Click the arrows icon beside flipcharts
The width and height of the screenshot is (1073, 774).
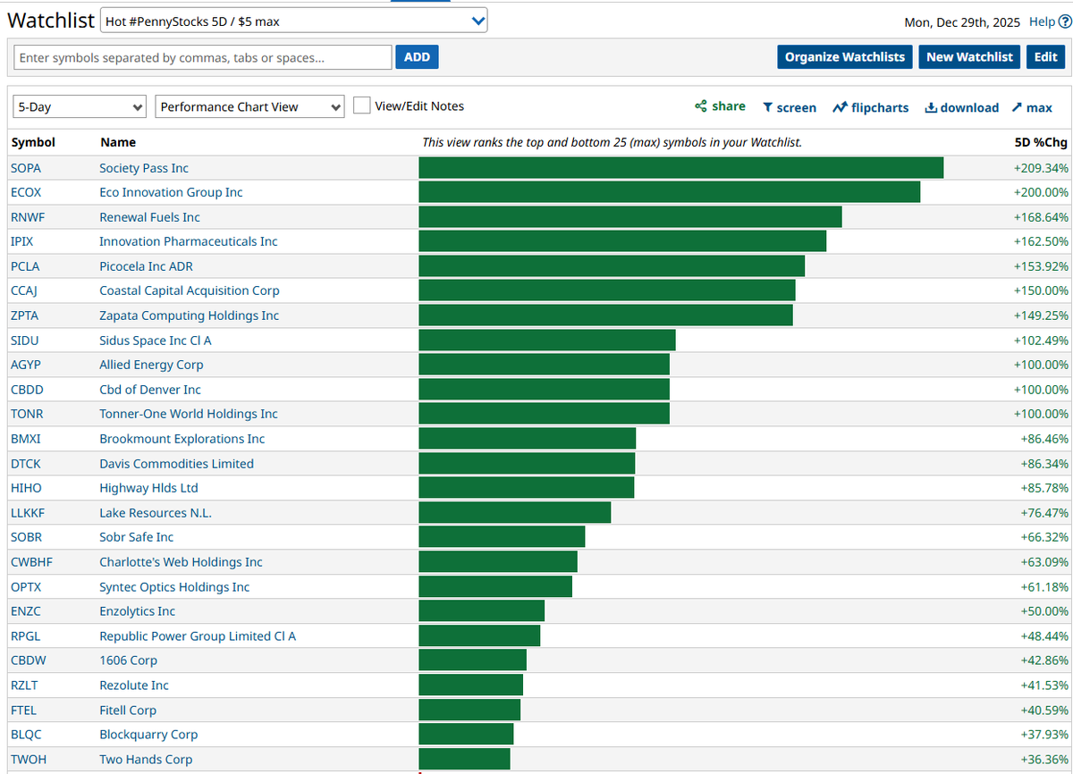(842, 106)
